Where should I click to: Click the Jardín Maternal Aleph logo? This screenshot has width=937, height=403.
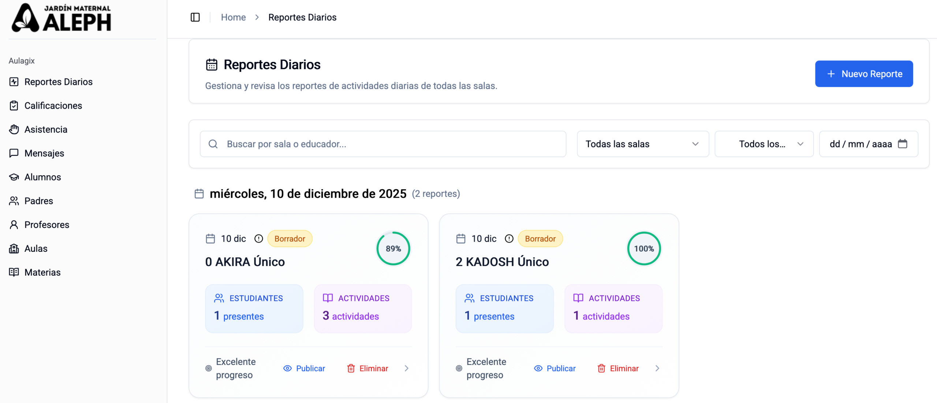(61, 18)
